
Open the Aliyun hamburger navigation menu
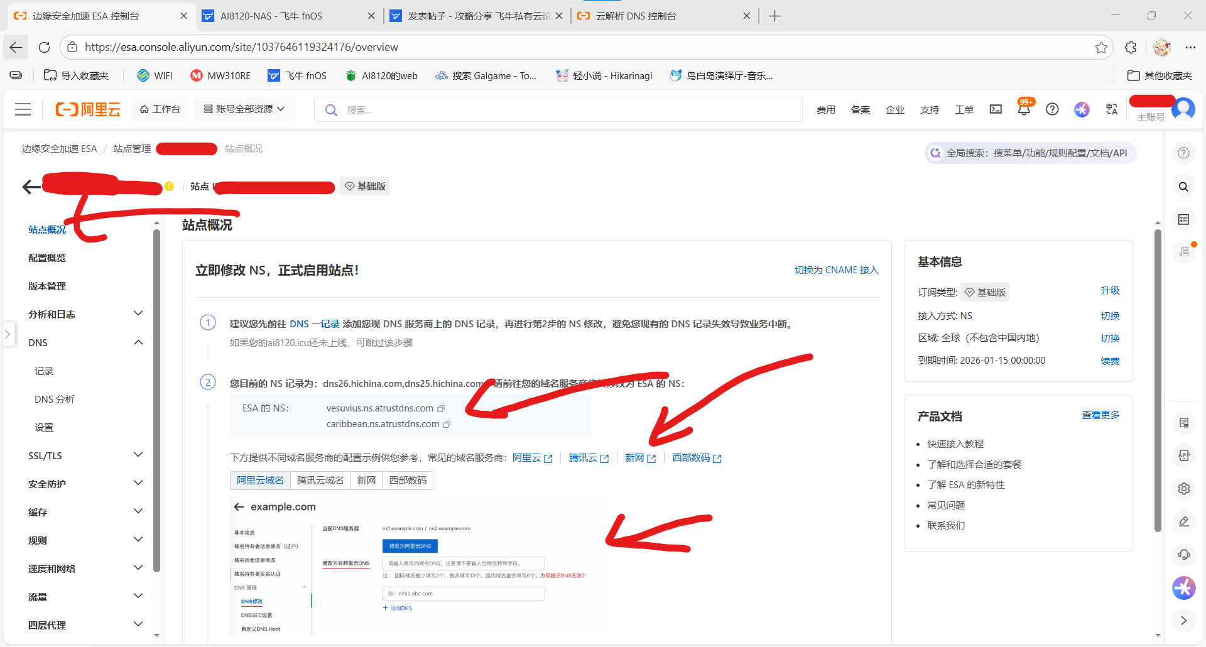pyautogui.click(x=23, y=109)
